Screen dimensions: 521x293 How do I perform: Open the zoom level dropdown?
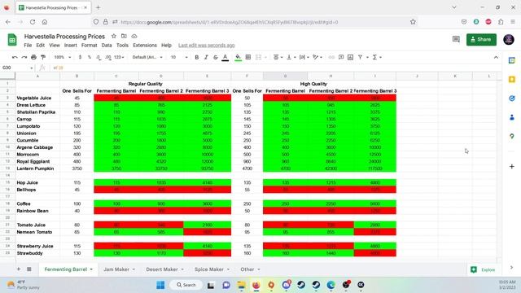[62, 57]
